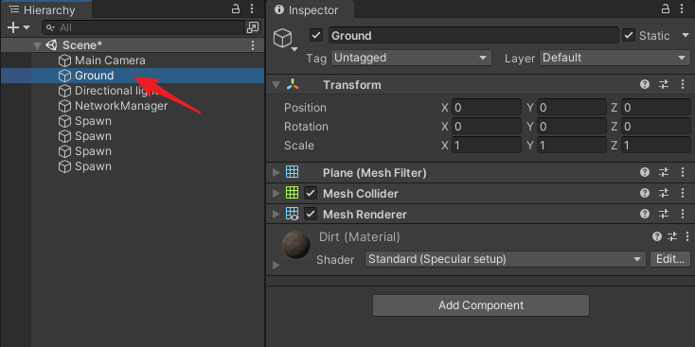Toggle the Ground object active checkbox
695x347 pixels.
tap(315, 35)
